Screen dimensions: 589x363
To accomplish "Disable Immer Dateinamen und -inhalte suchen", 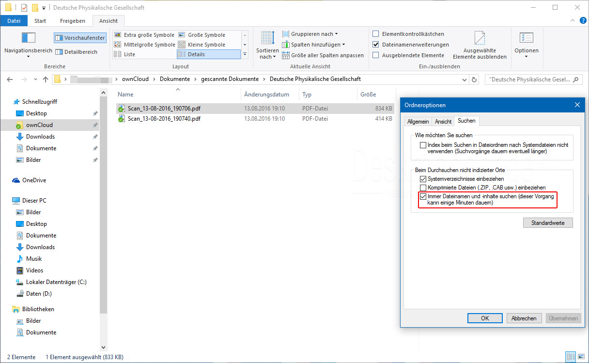I will (423, 196).
